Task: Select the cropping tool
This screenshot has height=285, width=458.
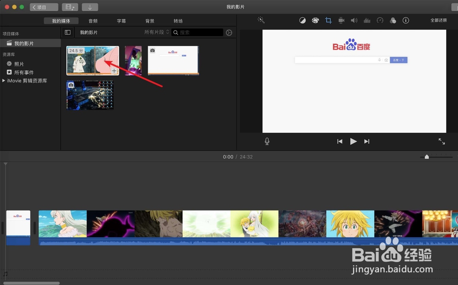Action: pos(328,21)
